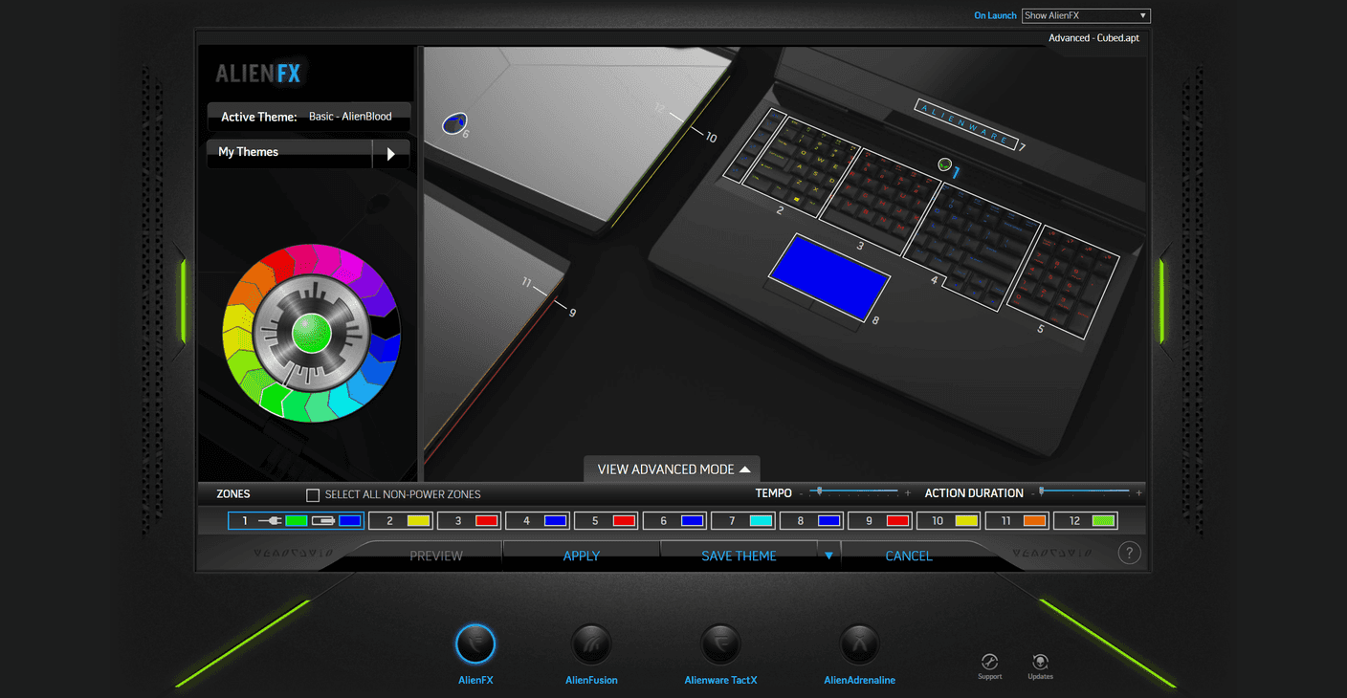Click the plus icon beside Tempo slider
This screenshot has width=1347, height=698.
908,493
